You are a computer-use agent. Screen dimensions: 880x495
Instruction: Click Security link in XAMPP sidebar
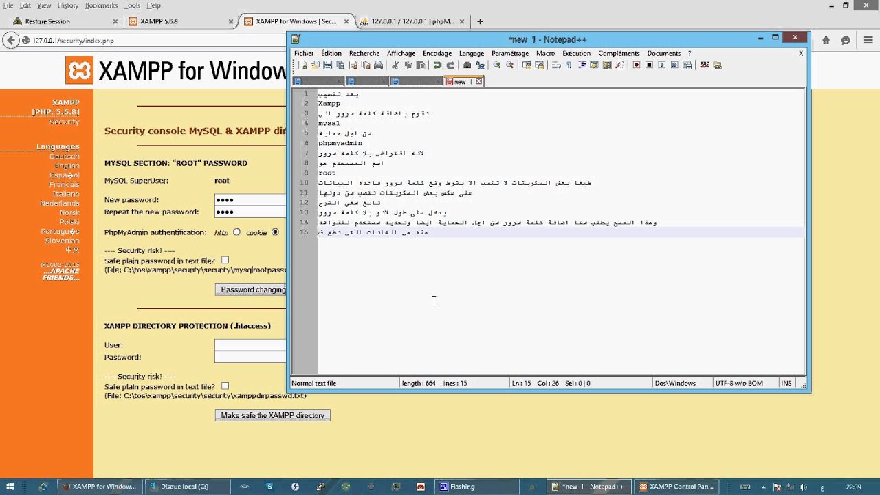(64, 122)
